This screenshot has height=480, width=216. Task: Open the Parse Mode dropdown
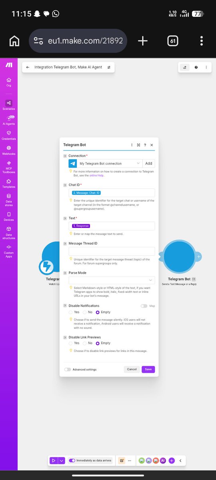click(x=112, y=280)
